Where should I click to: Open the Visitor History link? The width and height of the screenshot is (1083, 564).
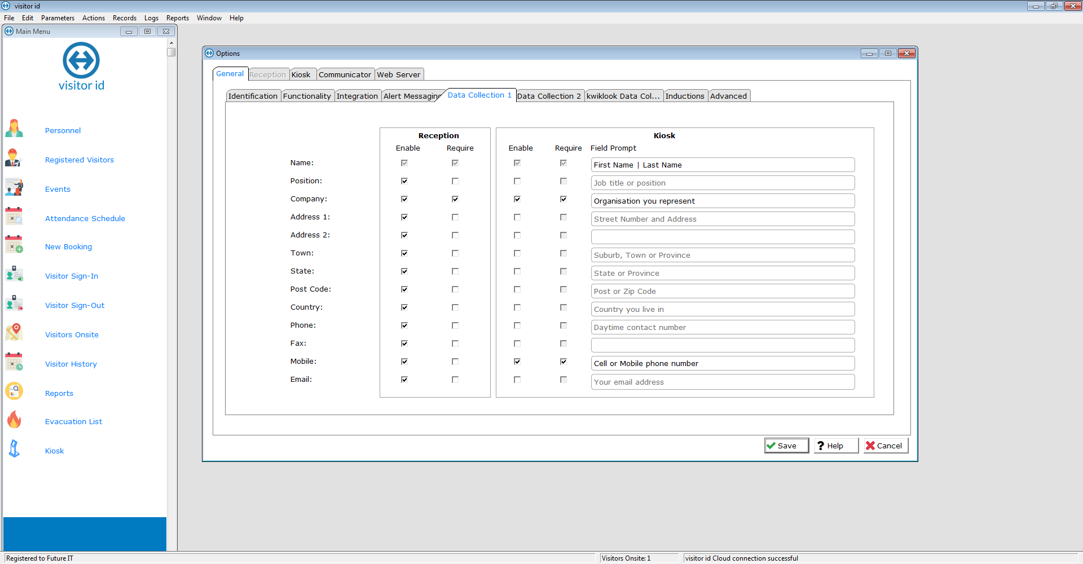[x=71, y=364]
